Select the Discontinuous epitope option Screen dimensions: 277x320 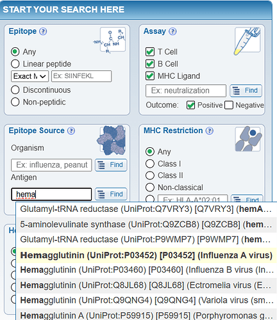point(15,90)
